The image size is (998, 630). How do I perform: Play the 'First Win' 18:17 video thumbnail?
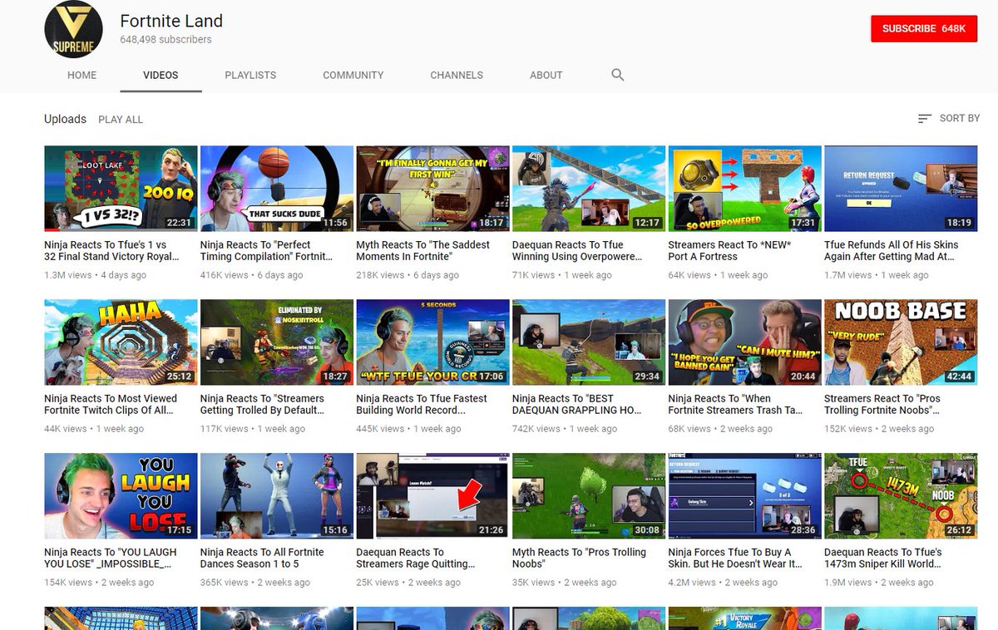click(432, 189)
